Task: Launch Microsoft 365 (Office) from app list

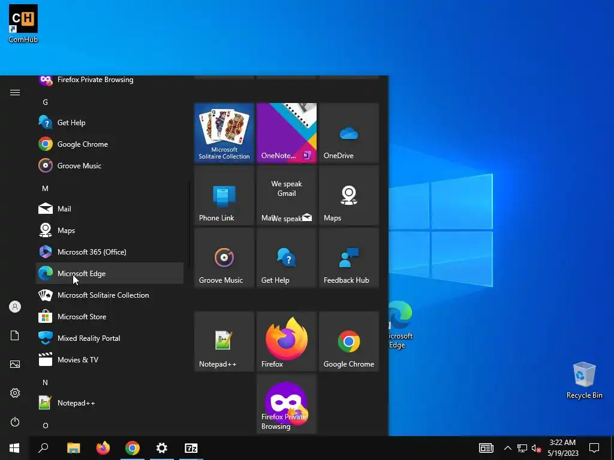Action: (x=110, y=252)
